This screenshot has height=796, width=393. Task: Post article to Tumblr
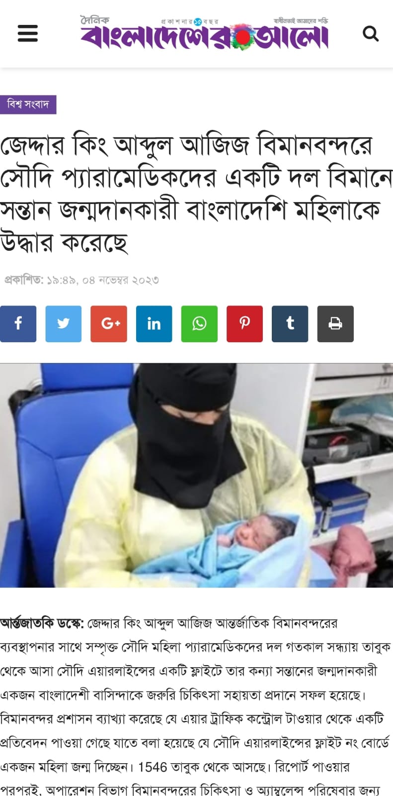click(x=290, y=324)
